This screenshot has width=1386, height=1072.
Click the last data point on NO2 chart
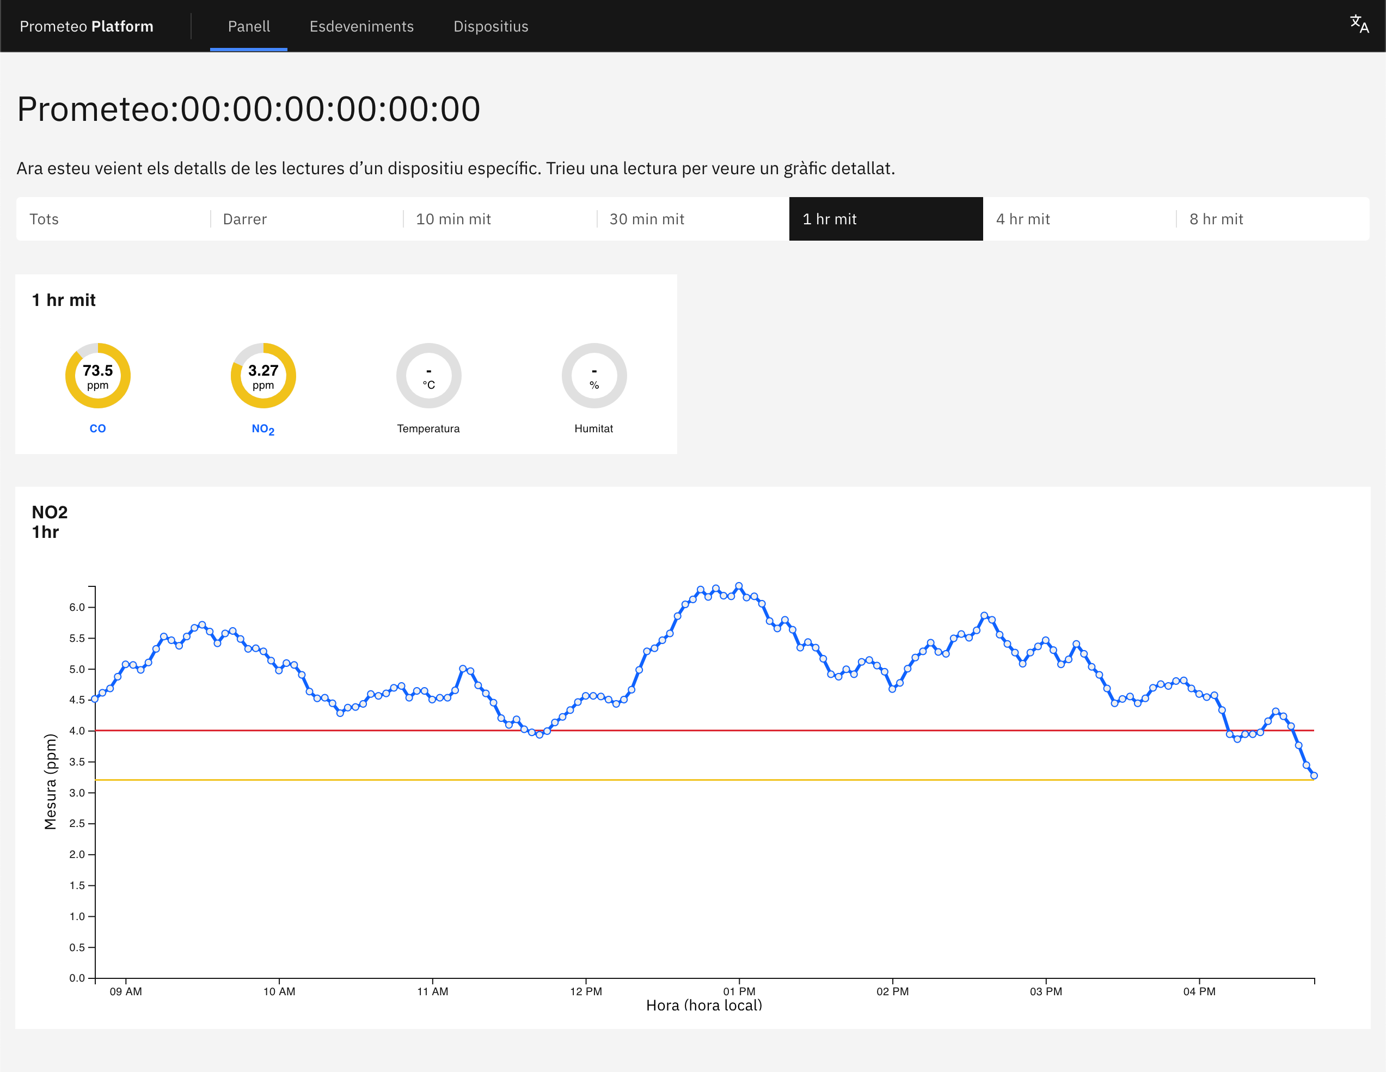1314,776
